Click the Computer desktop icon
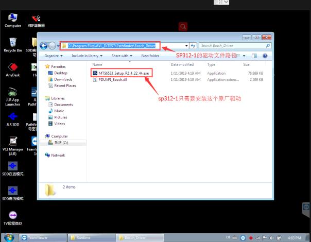This screenshot has width=311, height=242. [12, 18]
